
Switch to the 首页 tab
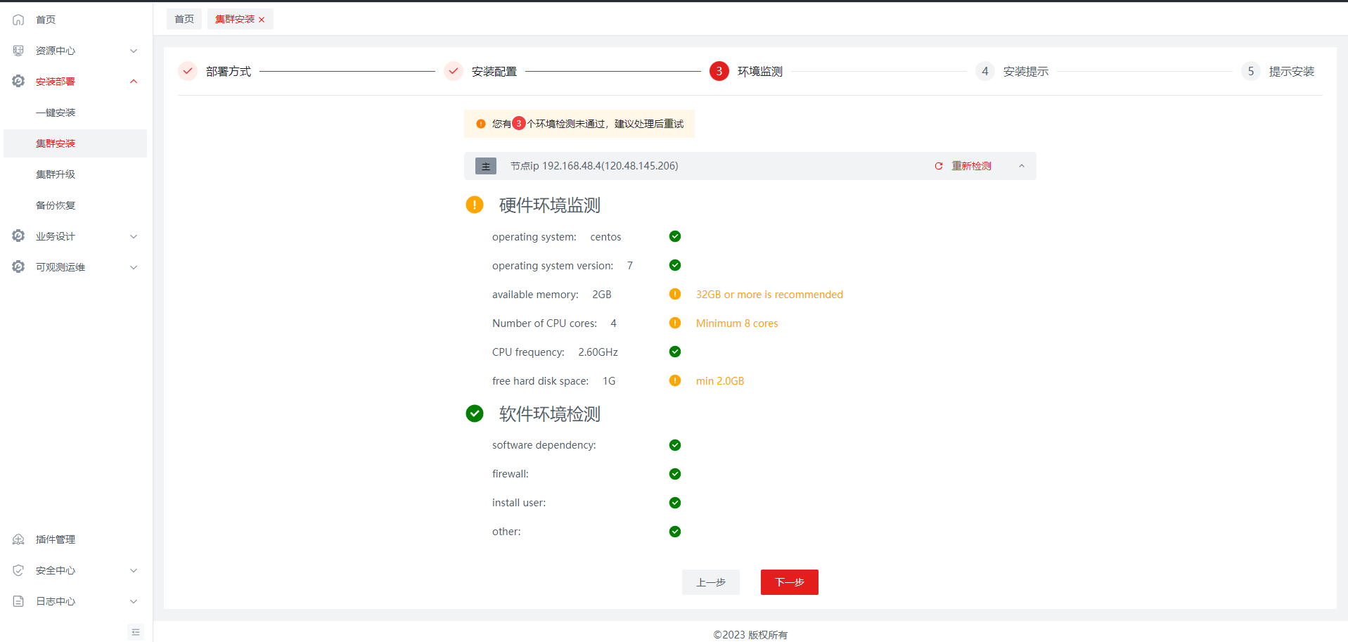pyautogui.click(x=184, y=19)
